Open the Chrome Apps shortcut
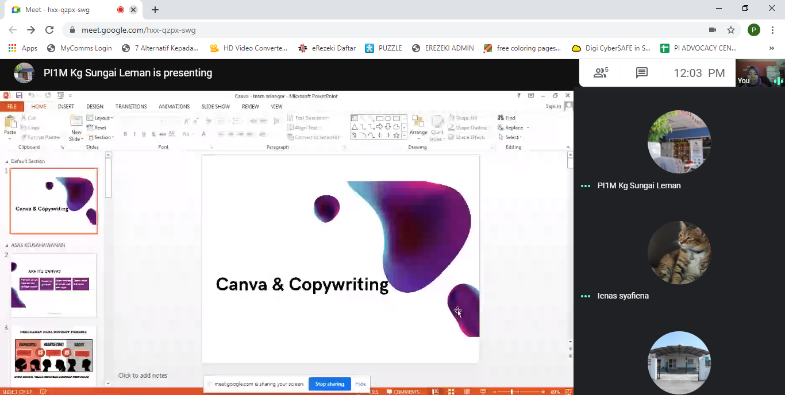 (23, 48)
